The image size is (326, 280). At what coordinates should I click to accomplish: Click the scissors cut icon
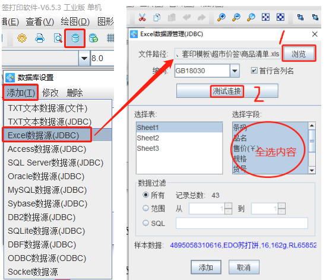coord(142,17)
